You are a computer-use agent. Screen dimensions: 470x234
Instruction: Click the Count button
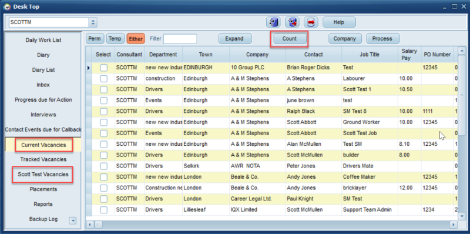pos(289,39)
